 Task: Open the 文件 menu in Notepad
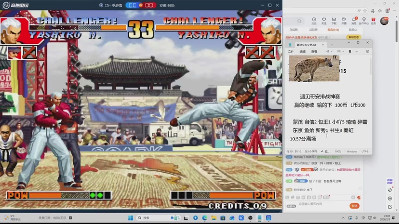[291, 52]
